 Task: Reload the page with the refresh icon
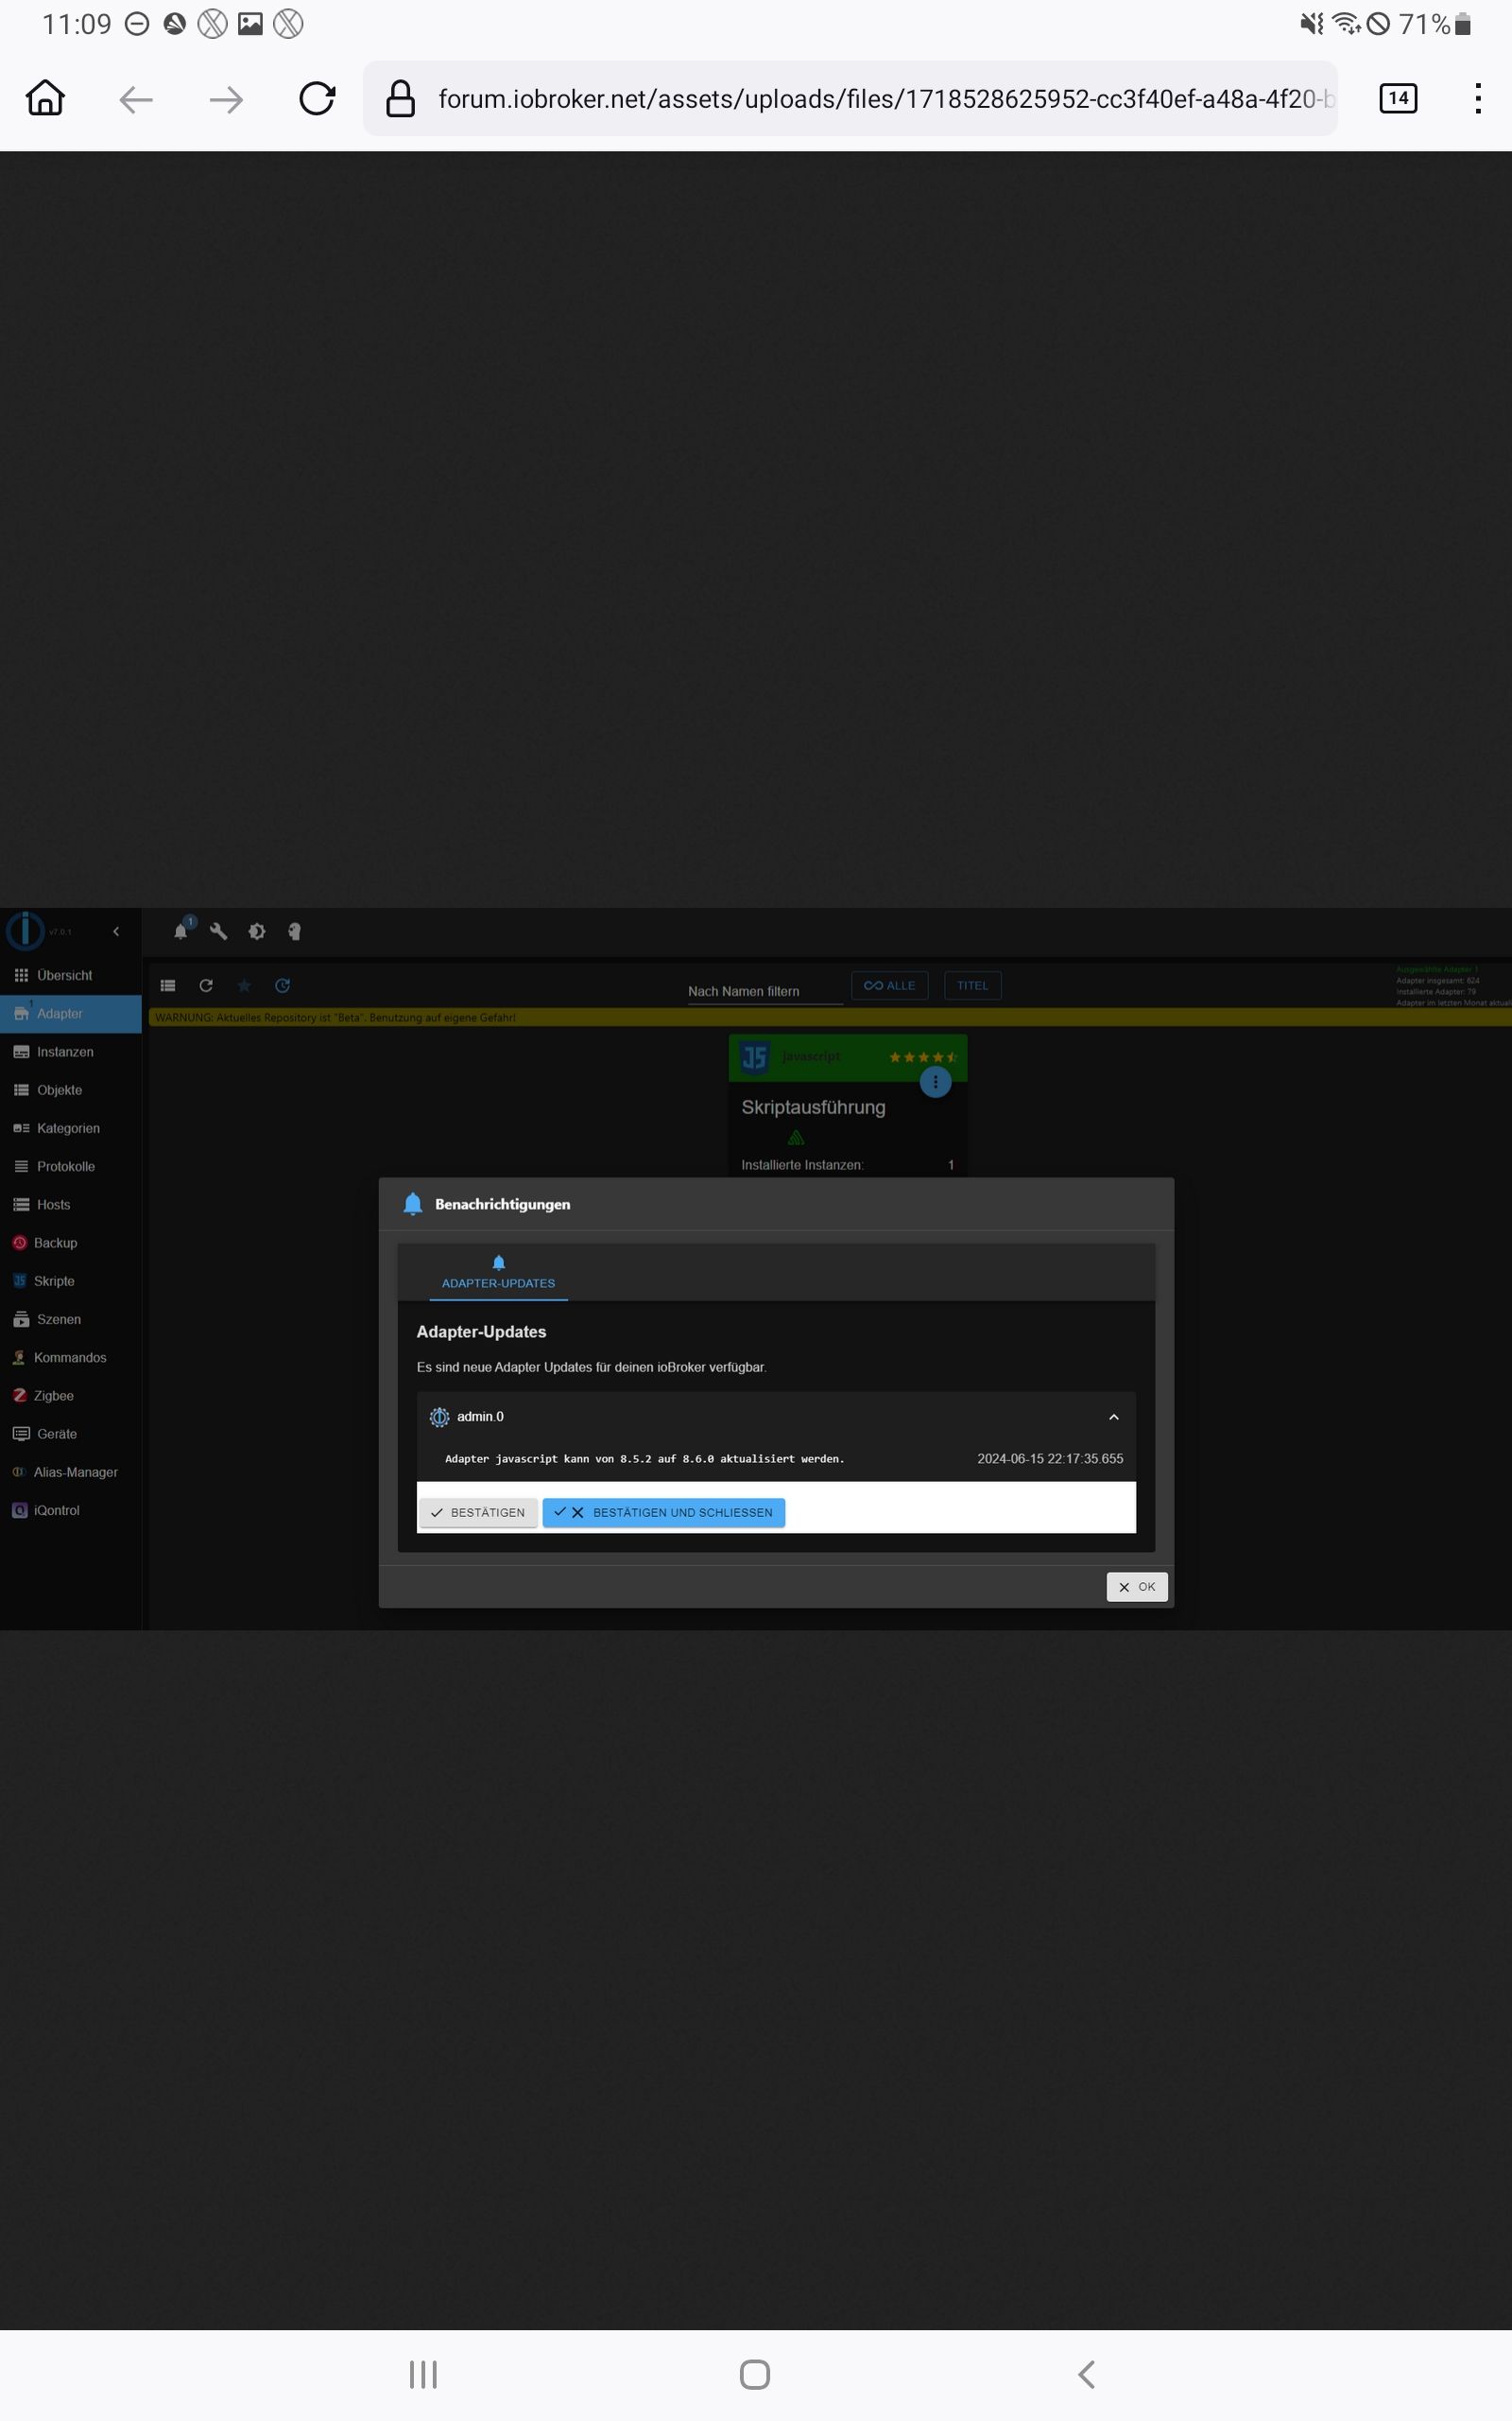(317, 99)
